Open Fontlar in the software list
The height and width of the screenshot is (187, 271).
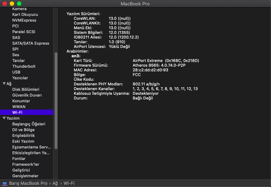click(19, 159)
